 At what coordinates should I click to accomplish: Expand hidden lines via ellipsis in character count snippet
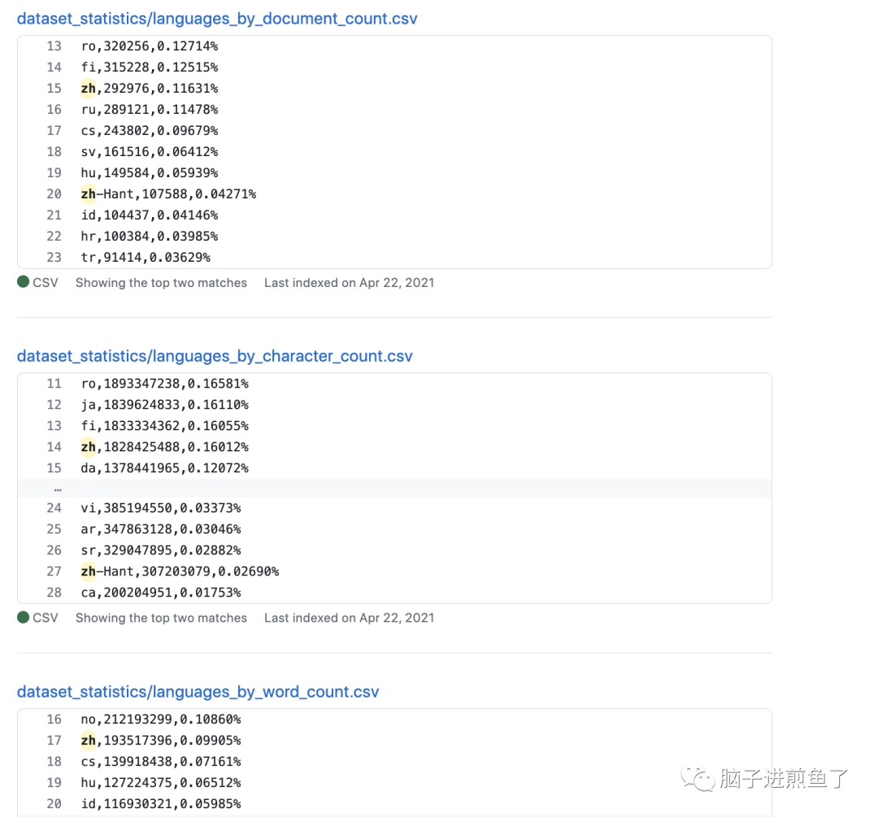[x=57, y=488]
